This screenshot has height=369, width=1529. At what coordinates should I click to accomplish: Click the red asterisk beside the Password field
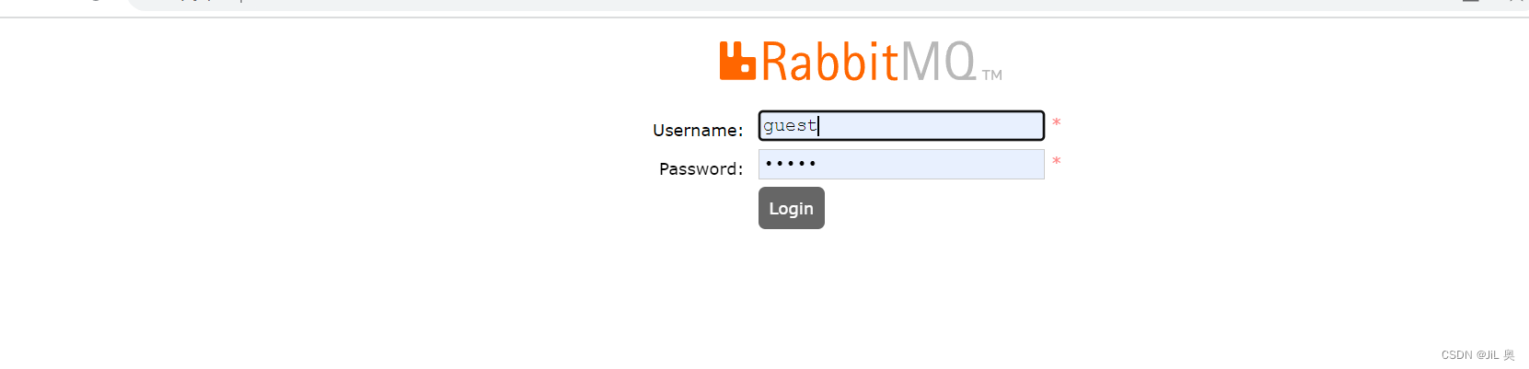coord(1057,161)
